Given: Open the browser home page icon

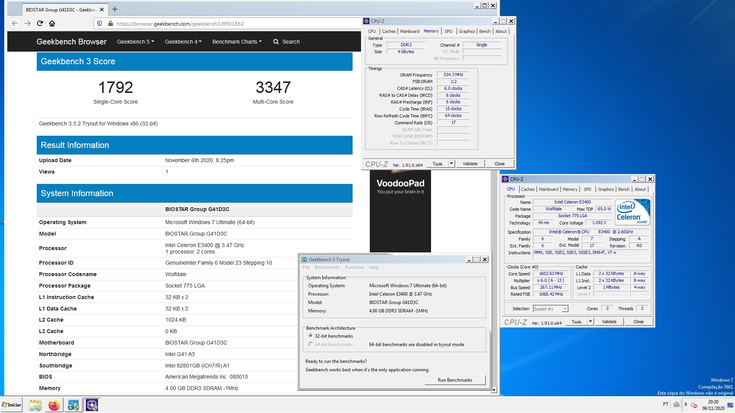Looking at the screenshot, I should point(52,23).
